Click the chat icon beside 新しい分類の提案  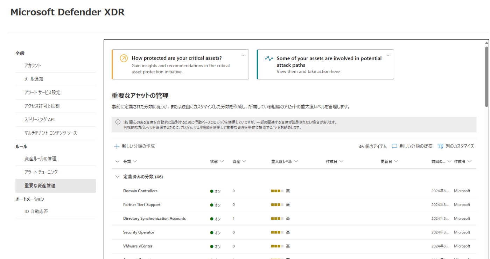point(394,146)
